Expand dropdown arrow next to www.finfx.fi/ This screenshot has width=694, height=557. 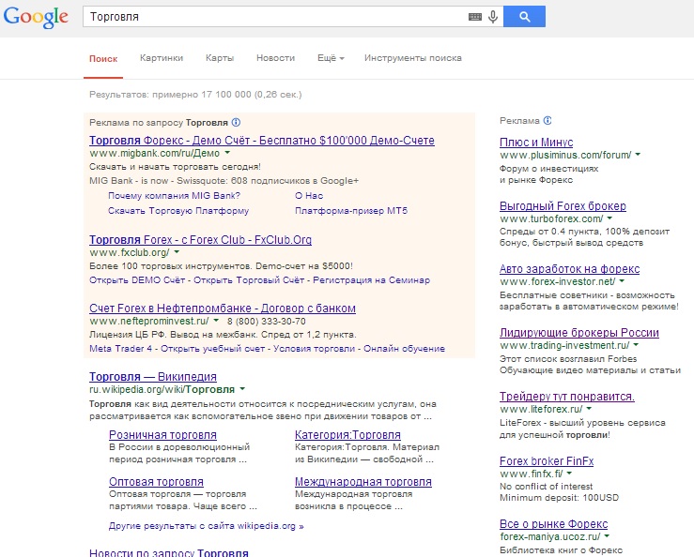click(569, 473)
